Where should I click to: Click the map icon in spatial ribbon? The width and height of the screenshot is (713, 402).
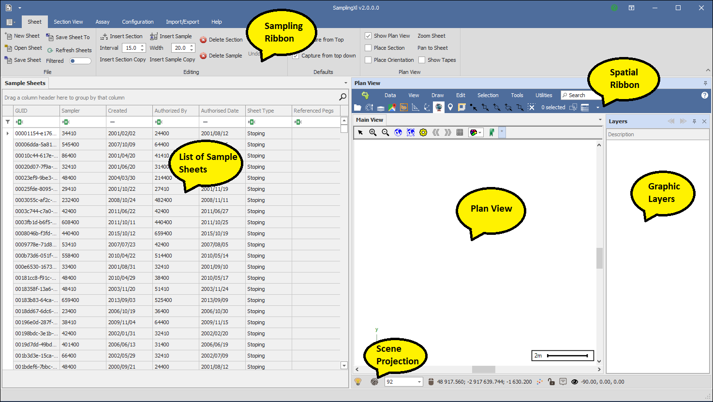pyautogui.click(x=392, y=107)
